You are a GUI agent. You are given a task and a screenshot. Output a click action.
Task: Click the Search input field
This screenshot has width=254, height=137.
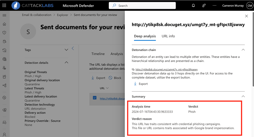point(142,5)
